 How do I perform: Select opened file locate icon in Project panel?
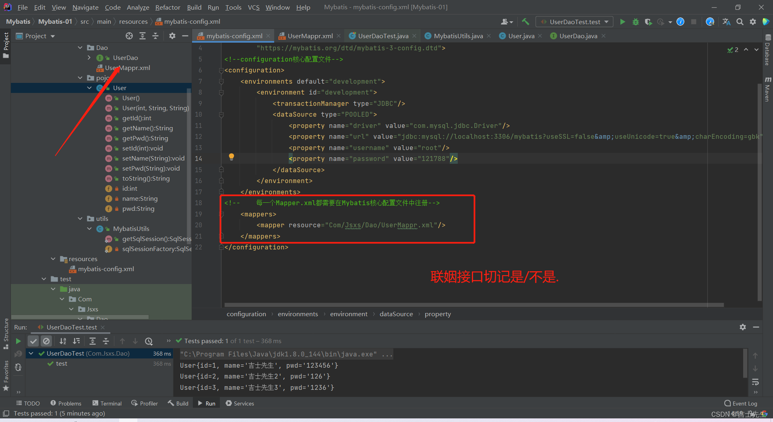tap(129, 36)
